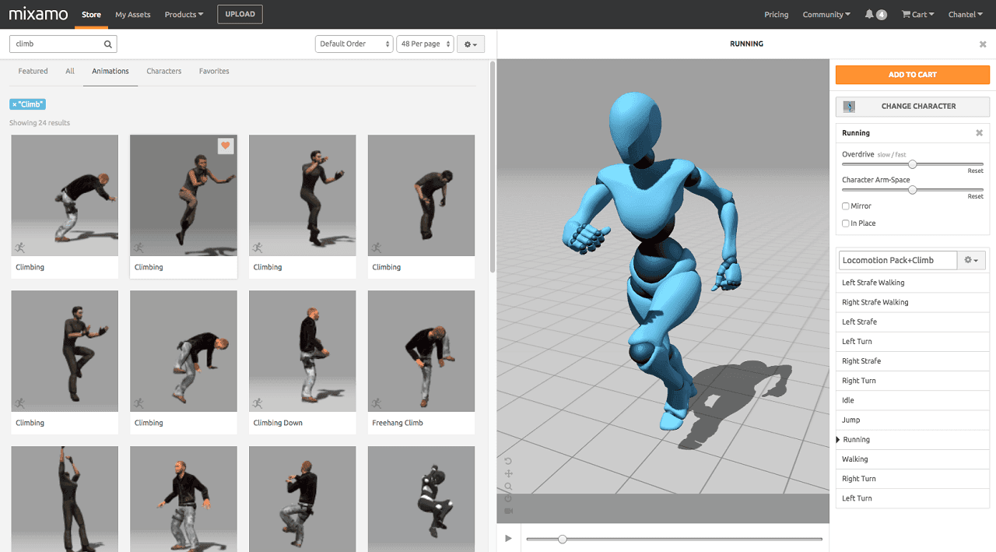This screenshot has height=552, width=996.
Task: Click the running-man icon on the first Climbing thumbnail
Action: tap(19, 248)
